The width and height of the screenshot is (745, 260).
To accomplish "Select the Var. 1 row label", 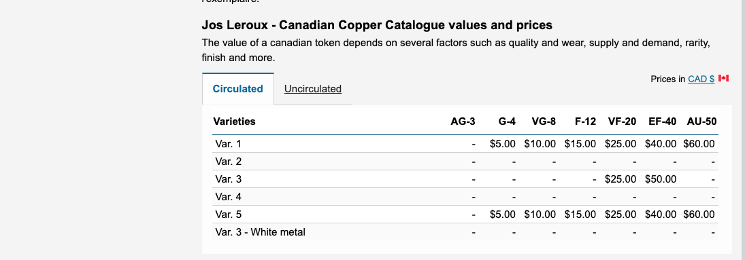I will click(228, 144).
